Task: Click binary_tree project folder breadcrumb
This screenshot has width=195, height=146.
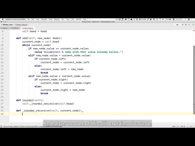Action: pyautogui.click(x=7, y=25)
